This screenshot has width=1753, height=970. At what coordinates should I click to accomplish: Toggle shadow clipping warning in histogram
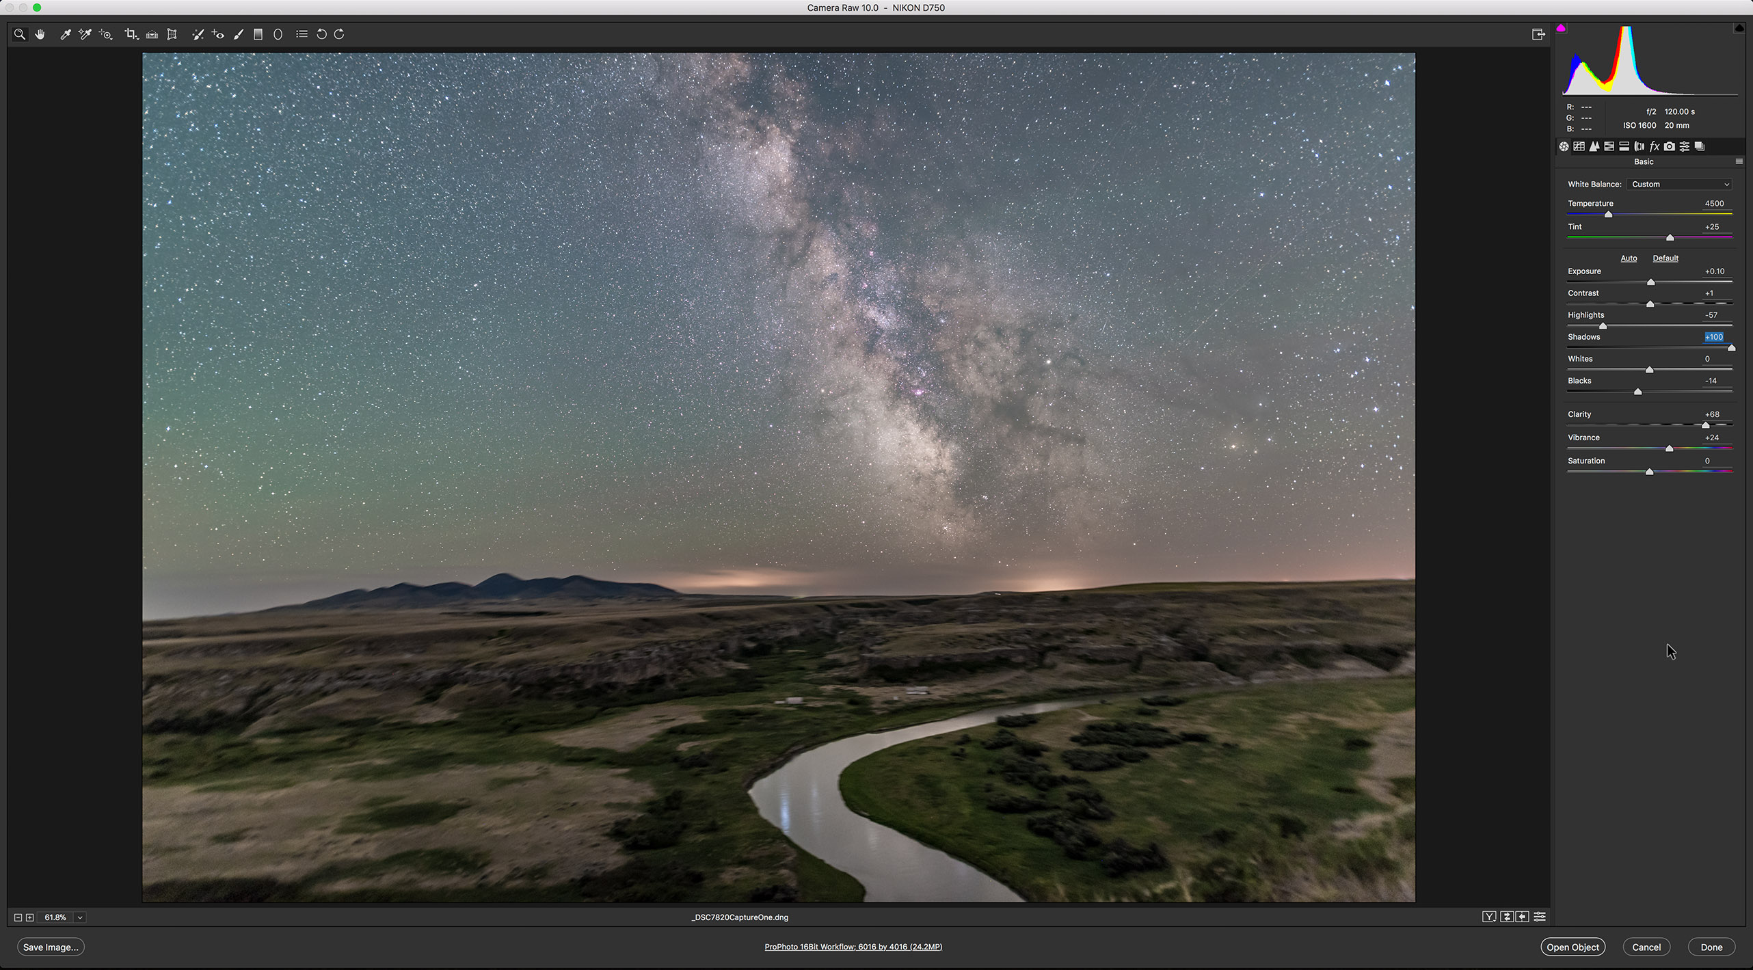click(1561, 28)
